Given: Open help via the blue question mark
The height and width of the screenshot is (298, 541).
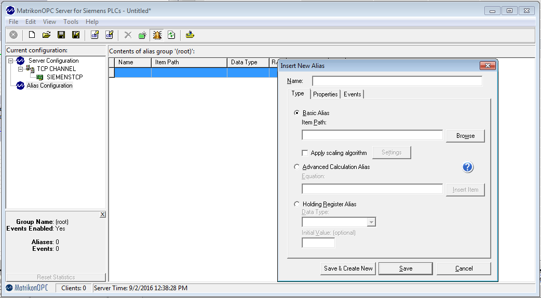Looking at the screenshot, I should tap(467, 167).
